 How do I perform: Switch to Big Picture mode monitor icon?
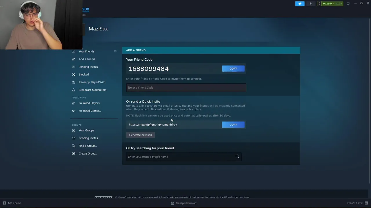coord(348,3)
